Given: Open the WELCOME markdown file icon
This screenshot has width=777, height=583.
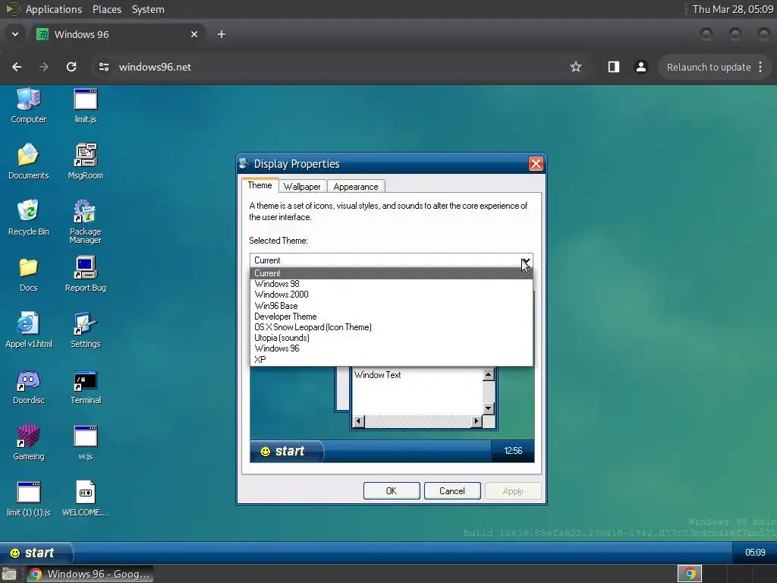Looking at the screenshot, I should pos(85,498).
